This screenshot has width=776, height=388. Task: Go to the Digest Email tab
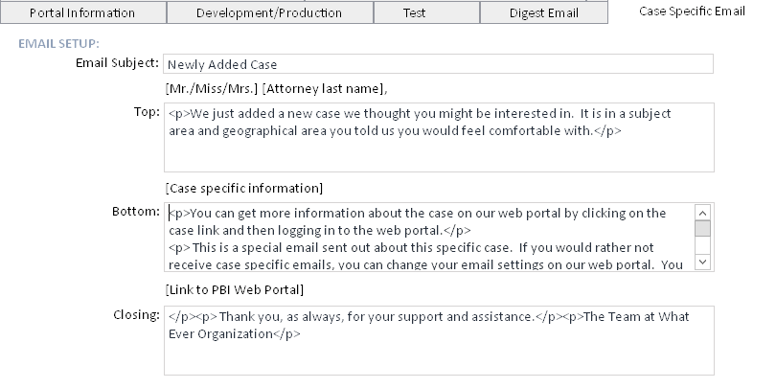click(x=542, y=13)
